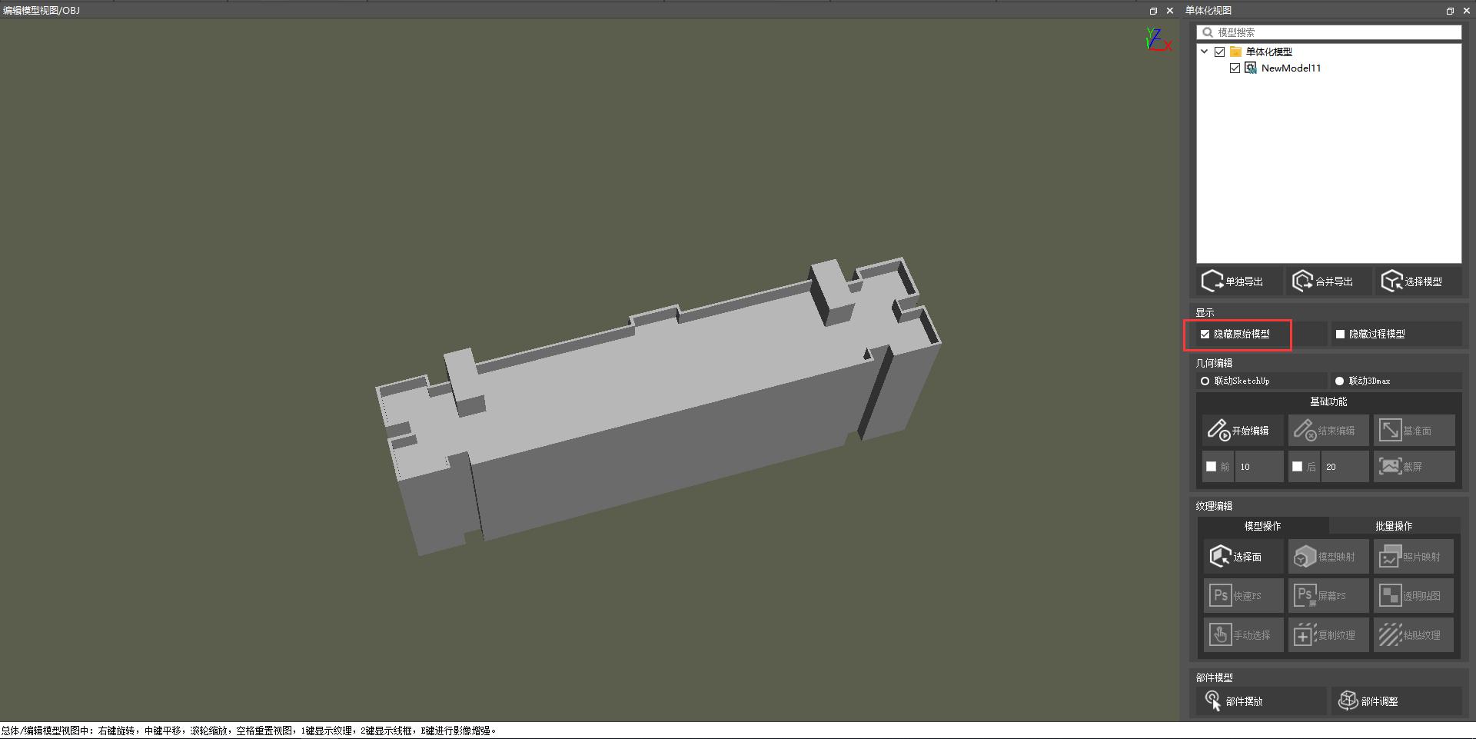The width and height of the screenshot is (1476, 739).
Task: Click the 后 value field showing 20
Action: click(1345, 467)
